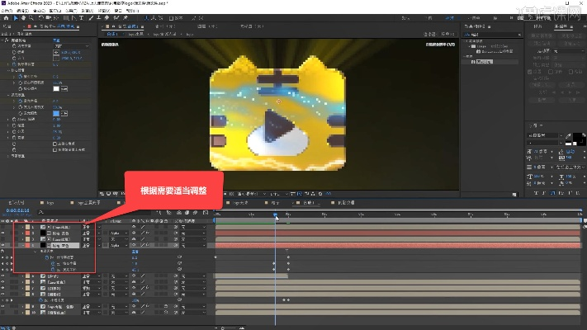The image size is (587, 330).
Task: Open the top dropdown in the Effect Controls panel
Action: pos(72,46)
